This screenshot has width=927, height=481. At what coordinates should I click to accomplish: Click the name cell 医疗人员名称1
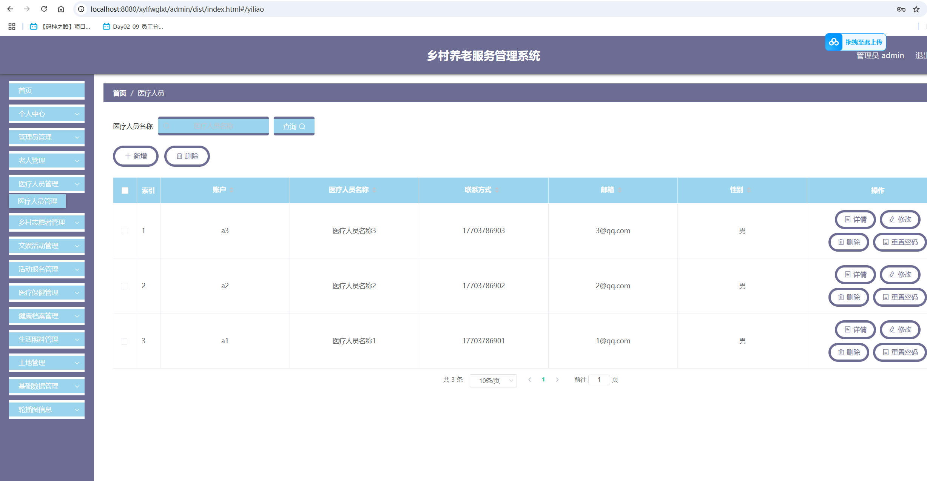(x=354, y=341)
